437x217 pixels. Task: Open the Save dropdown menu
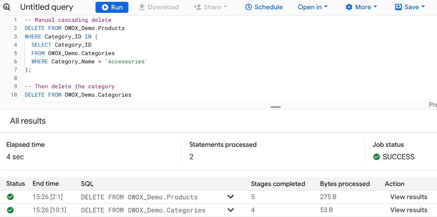[x=410, y=7]
